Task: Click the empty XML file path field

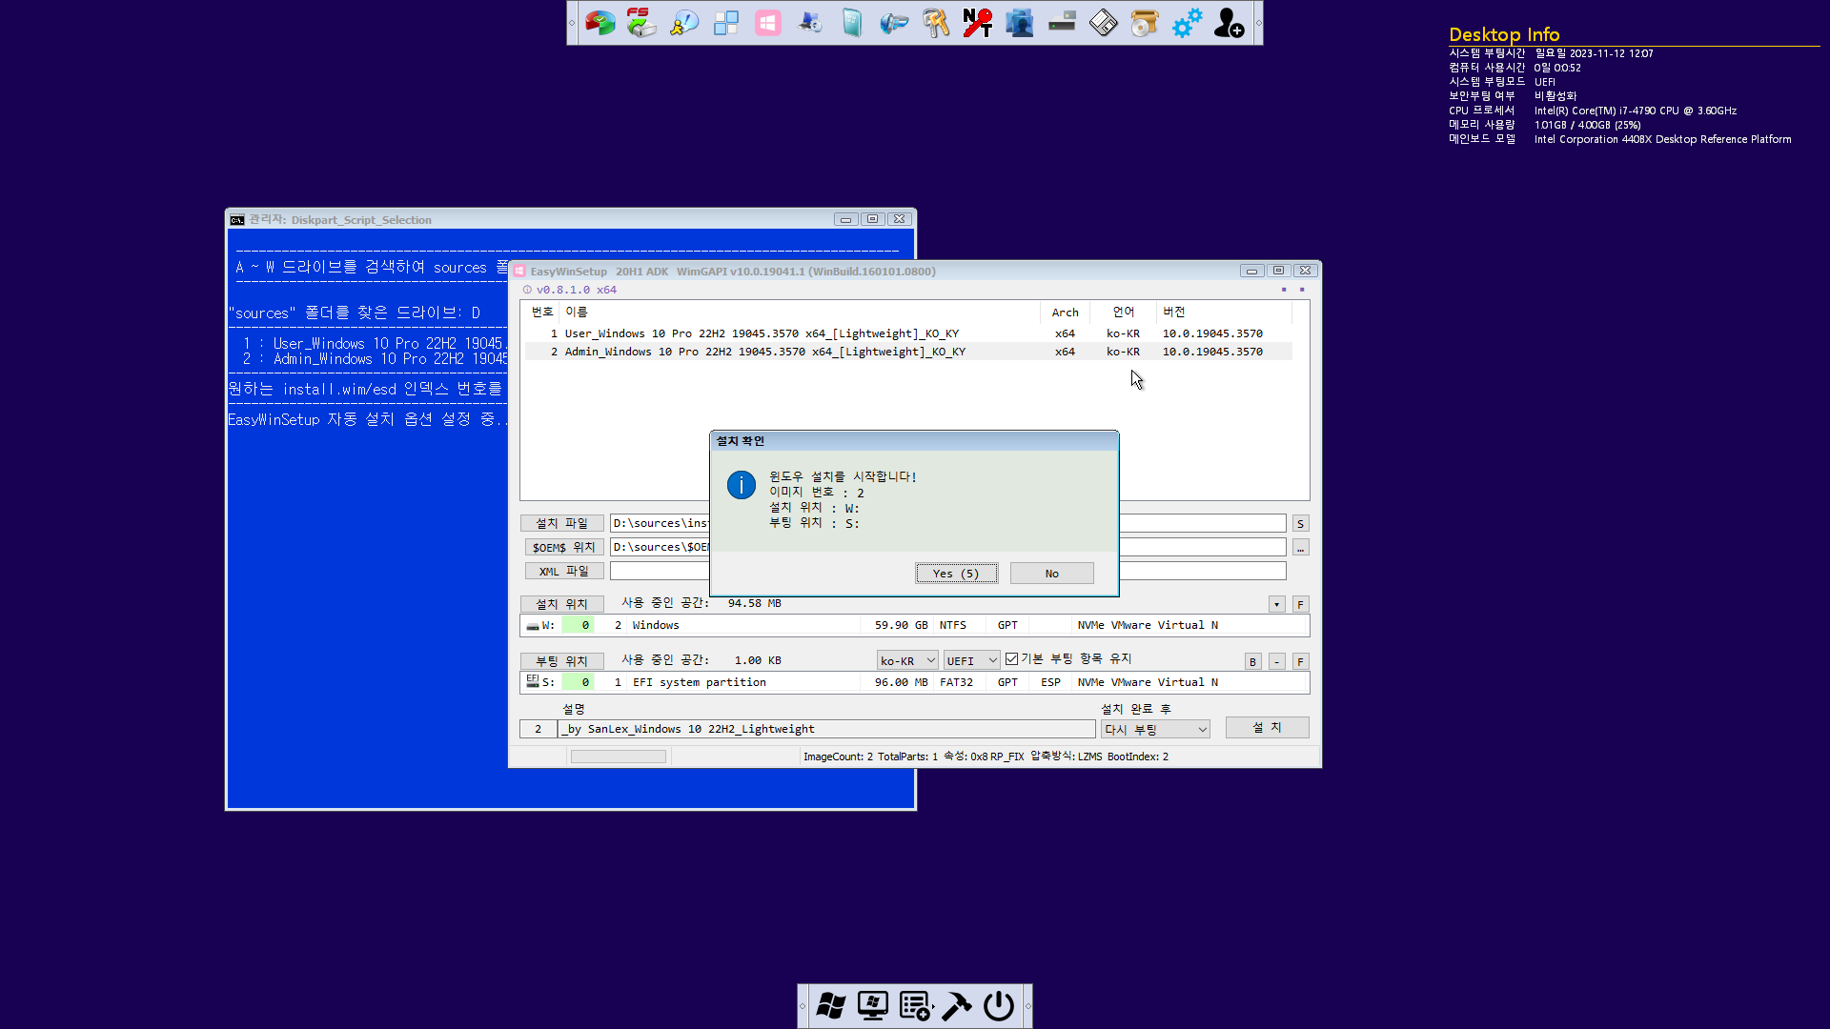Action: [947, 571]
